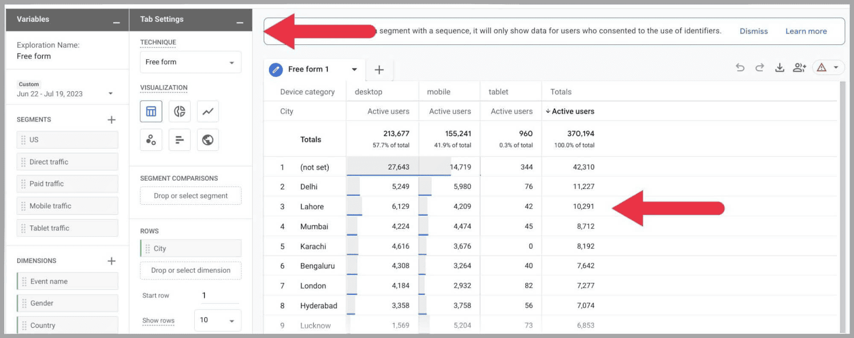Open the Technique dropdown
Image resolution: width=854 pixels, height=338 pixels.
pyautogui.click(x=191, y=62)
